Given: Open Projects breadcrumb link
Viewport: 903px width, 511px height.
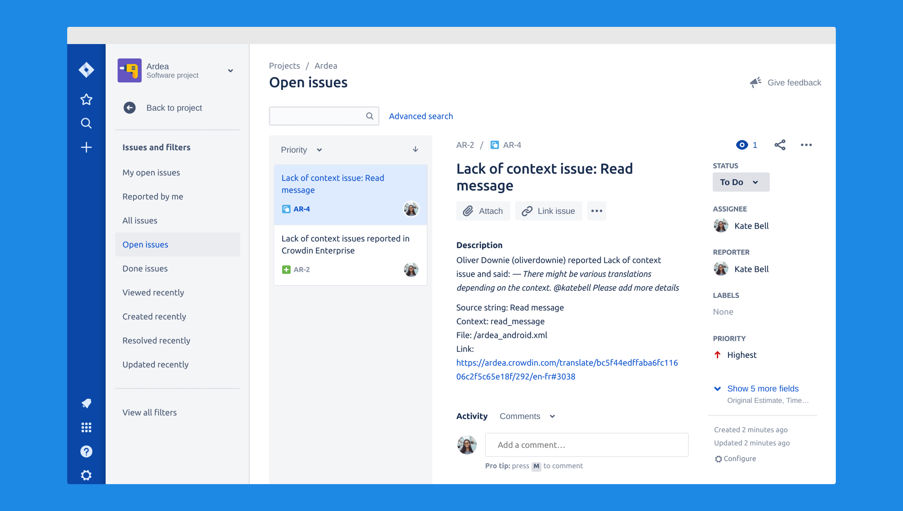Looking at the screenshot, I should pos(284,66).
